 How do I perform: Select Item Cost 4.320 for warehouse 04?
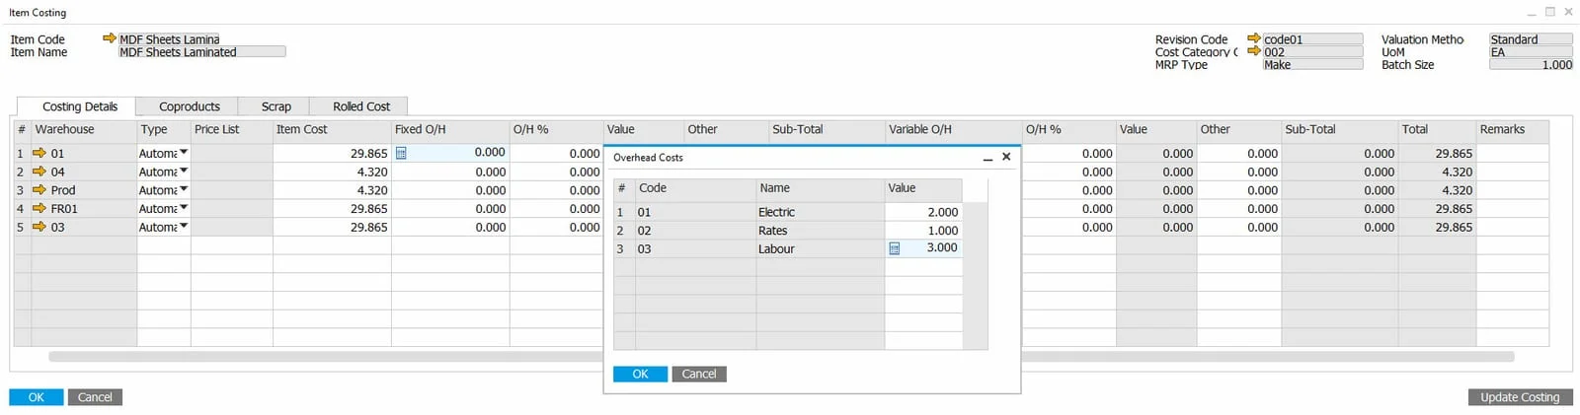(332, 172)
